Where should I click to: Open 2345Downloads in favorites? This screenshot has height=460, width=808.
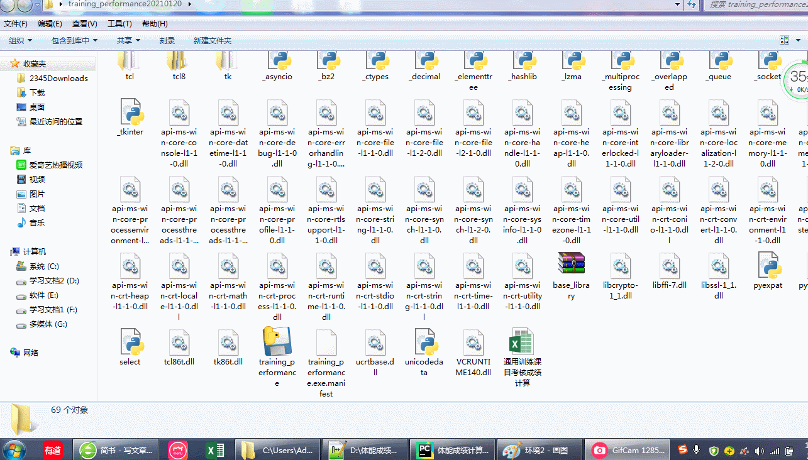[x=58, y=78]
